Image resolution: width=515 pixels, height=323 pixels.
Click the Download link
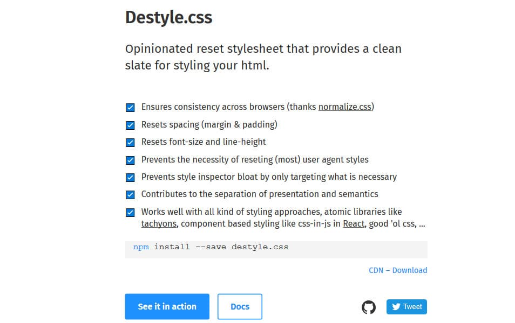[x=410, y=270]
